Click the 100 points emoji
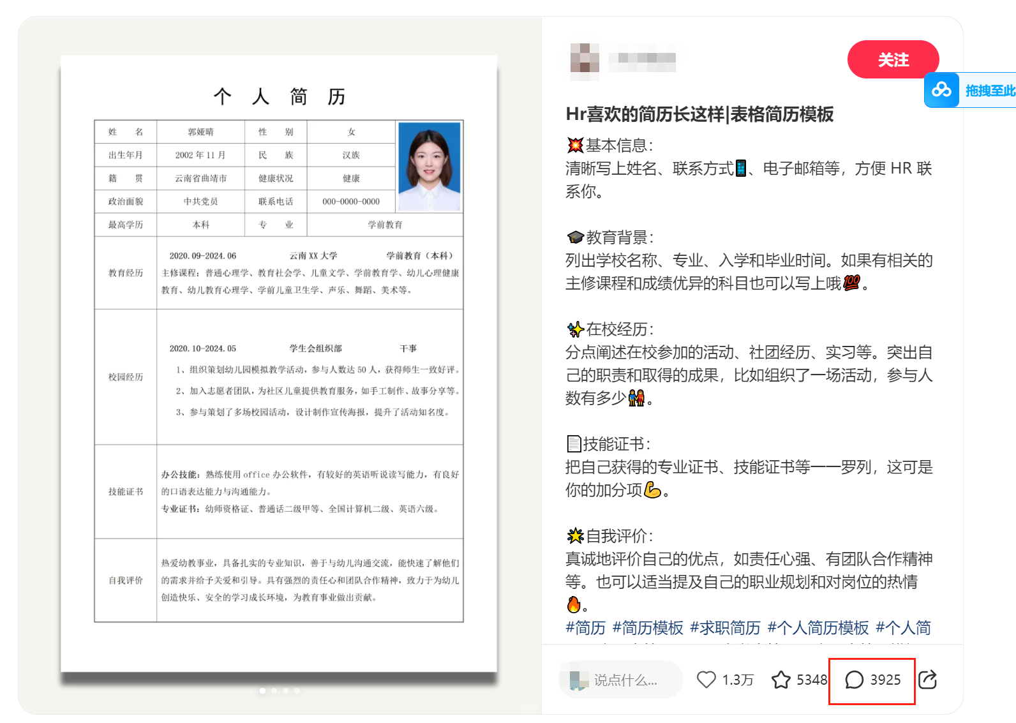1016x723 pixels. click(x=851, y=283)
